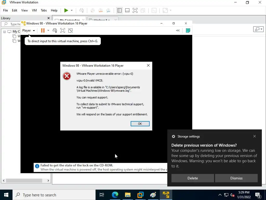This screenshot has width=266, height=200.
Task: Open the Windows Start menu
Action: tap(6, 195)
